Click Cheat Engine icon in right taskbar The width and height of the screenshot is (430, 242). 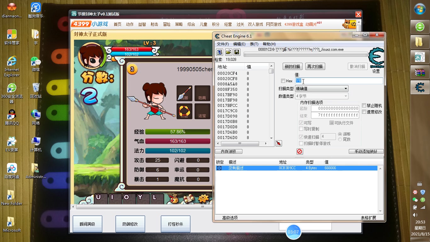pos(420,87)
